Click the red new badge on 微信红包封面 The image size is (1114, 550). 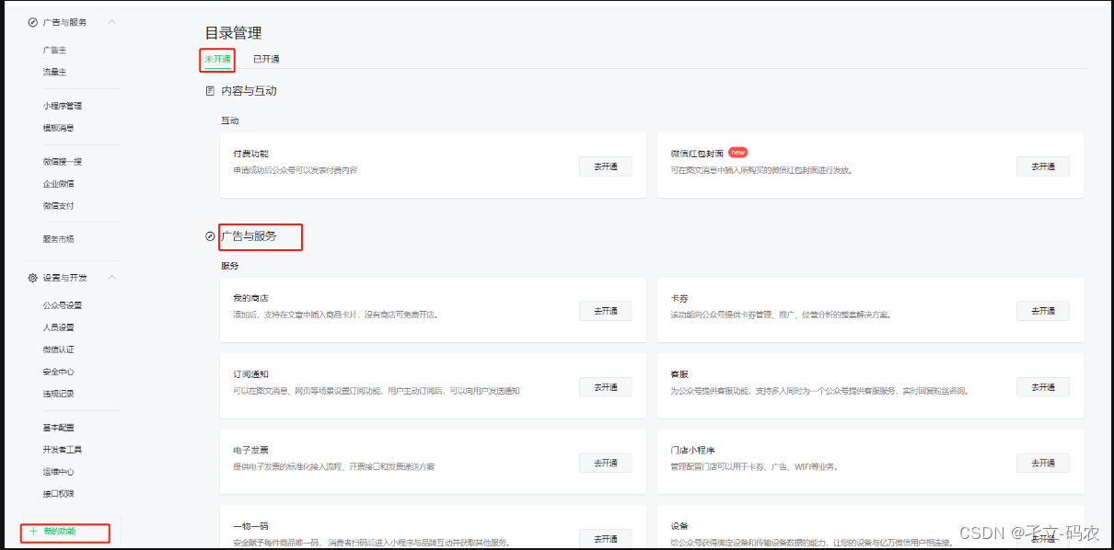tap(737, 153)
